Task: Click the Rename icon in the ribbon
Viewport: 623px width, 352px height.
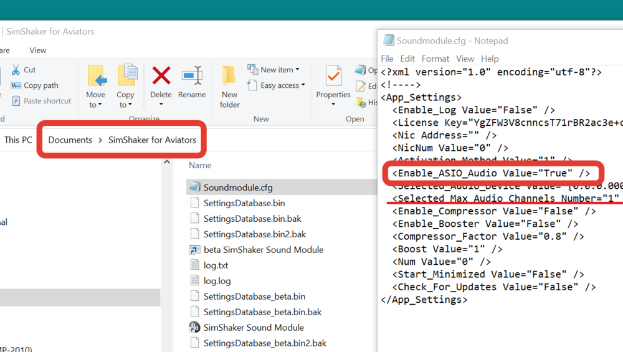Action: (192, 75)
